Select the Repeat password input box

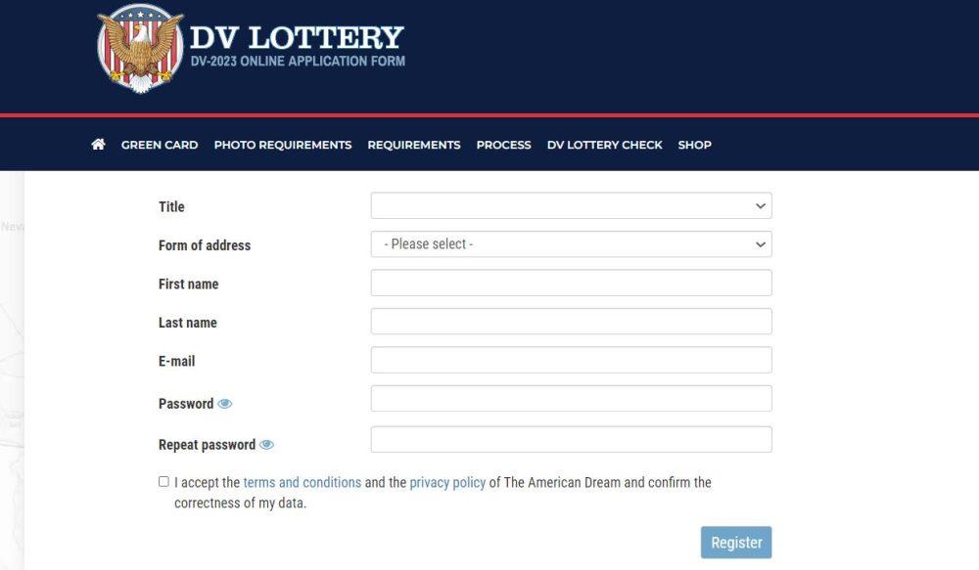(571, 440)
